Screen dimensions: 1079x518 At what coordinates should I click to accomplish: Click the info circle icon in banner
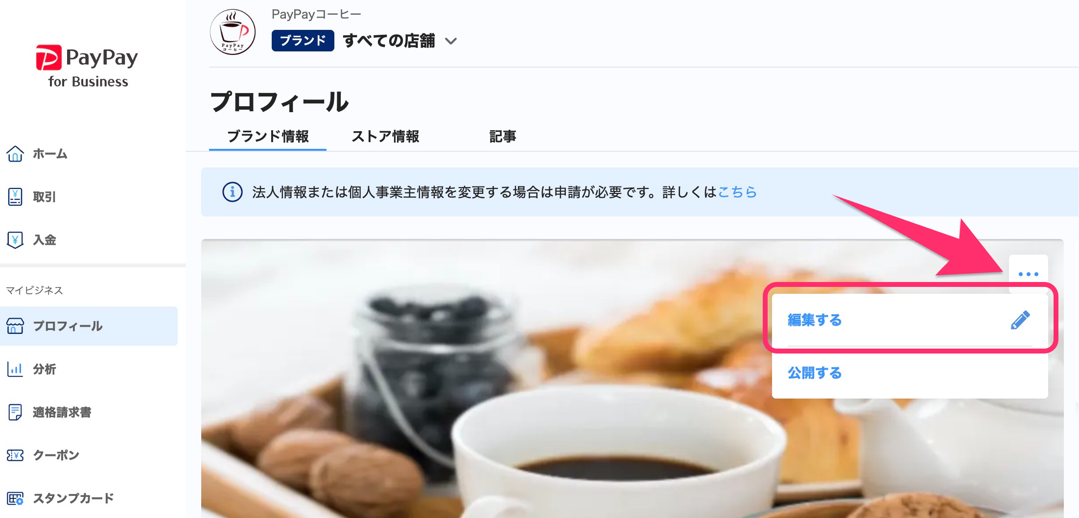[233, 192]
